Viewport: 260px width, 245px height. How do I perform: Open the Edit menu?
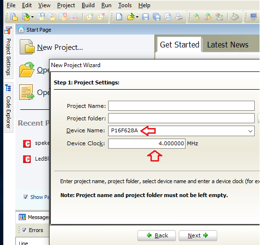pos(27,5)
